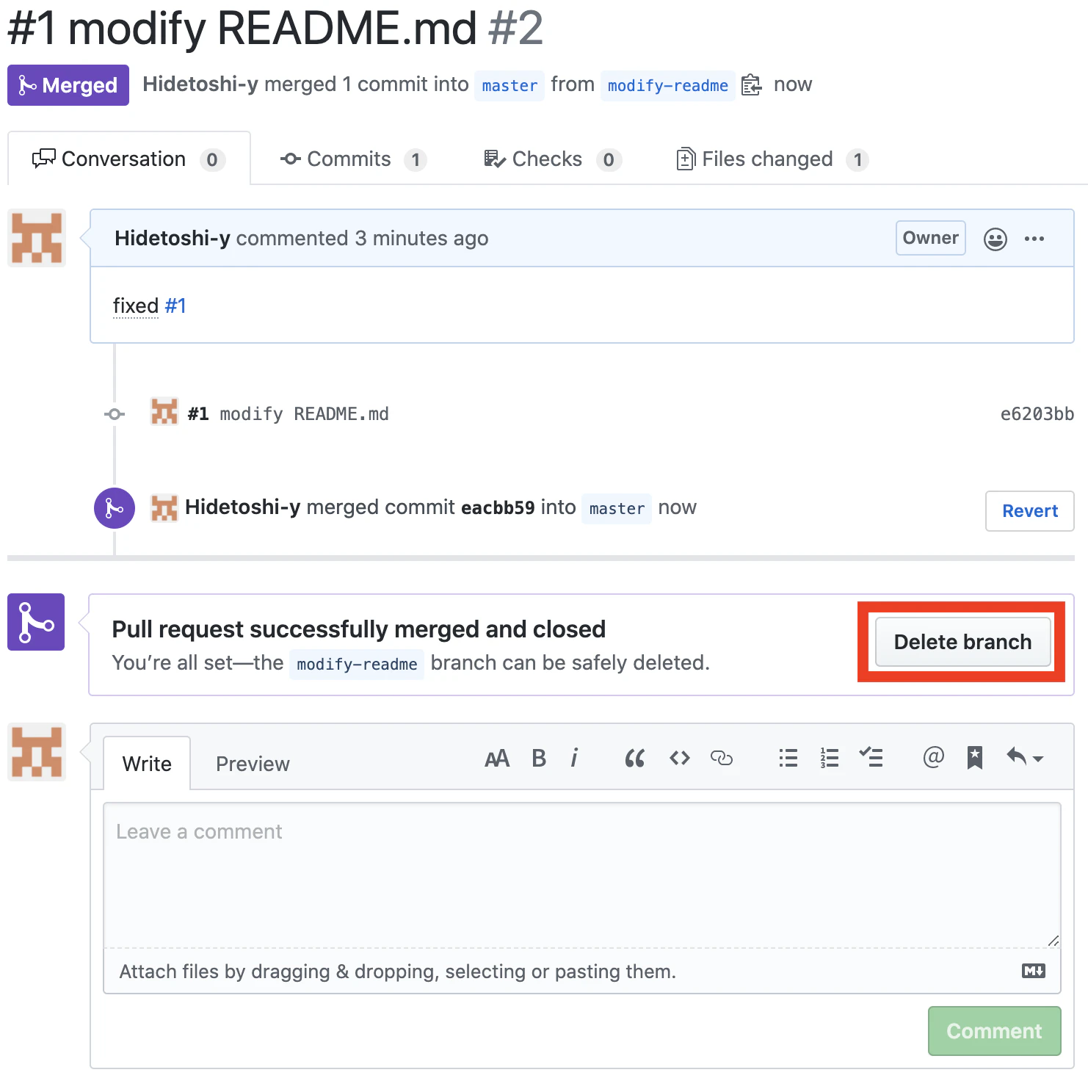The width and height of the screenshot is (1088, 1078).
Task: Open the #1 issue link in the comment
Action: [175, 305]
